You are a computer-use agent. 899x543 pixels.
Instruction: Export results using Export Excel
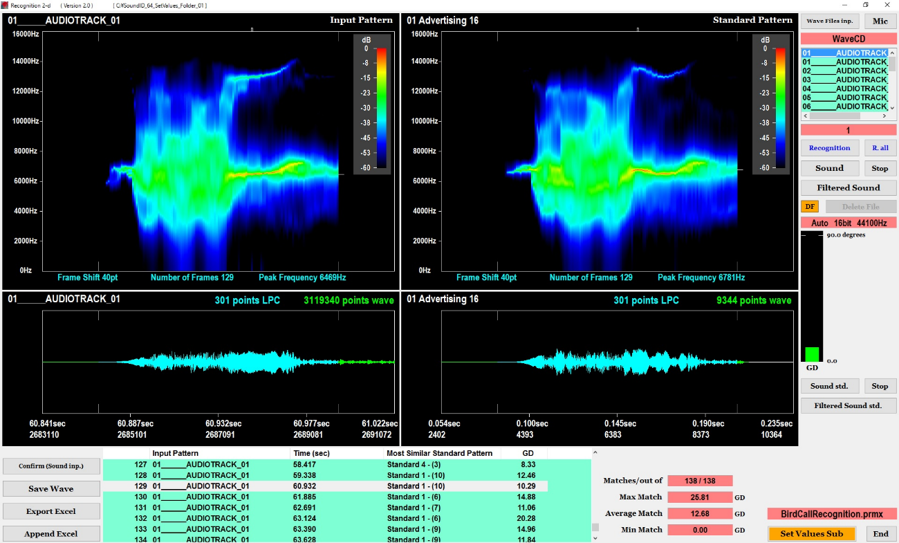tap(51, 511)
